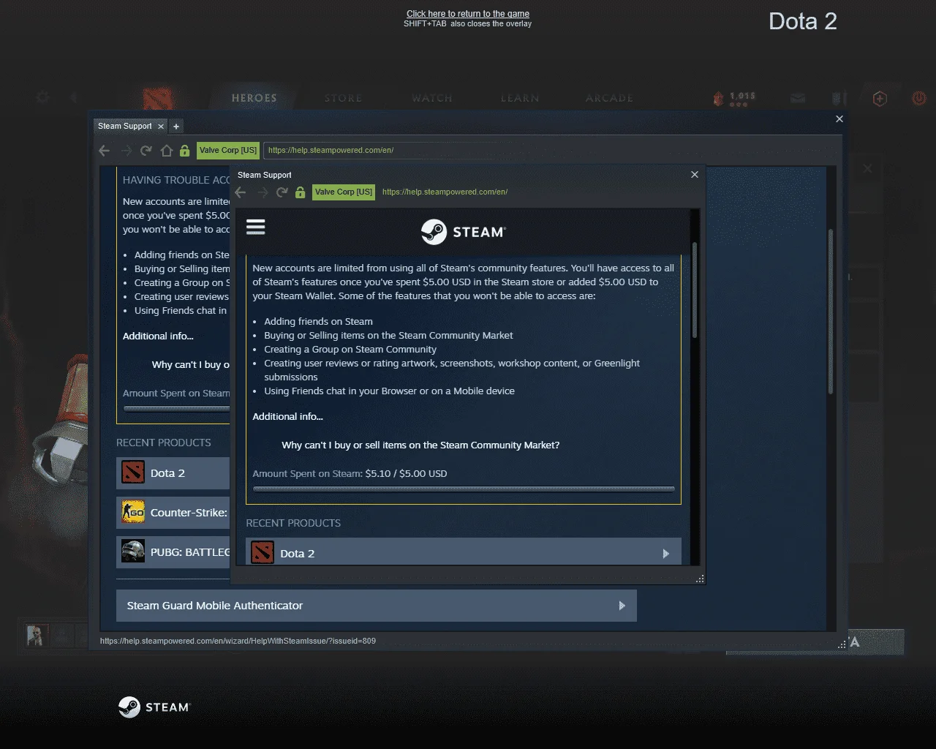Open the HEROES tab in the game menu
Image resolution: width=936 pixels, height=749 pixels.
254,98
